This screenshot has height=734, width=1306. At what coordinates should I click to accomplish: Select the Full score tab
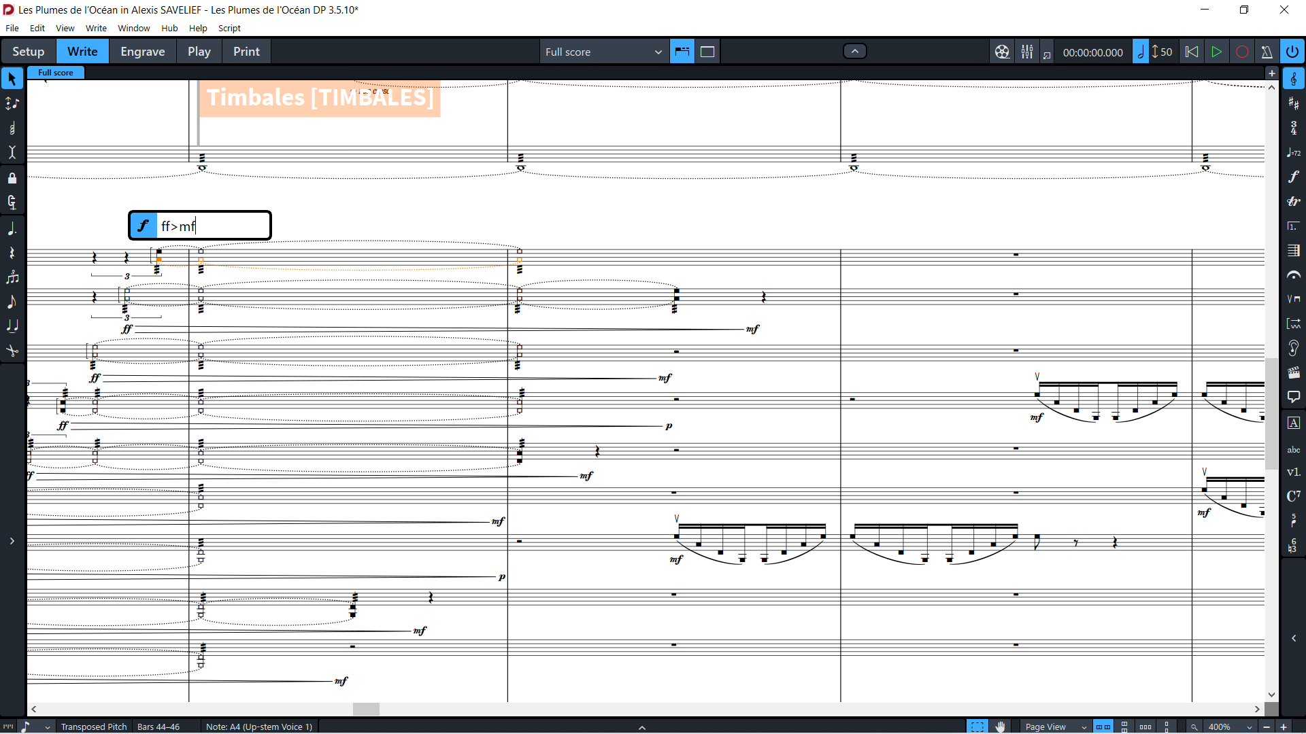55,73
